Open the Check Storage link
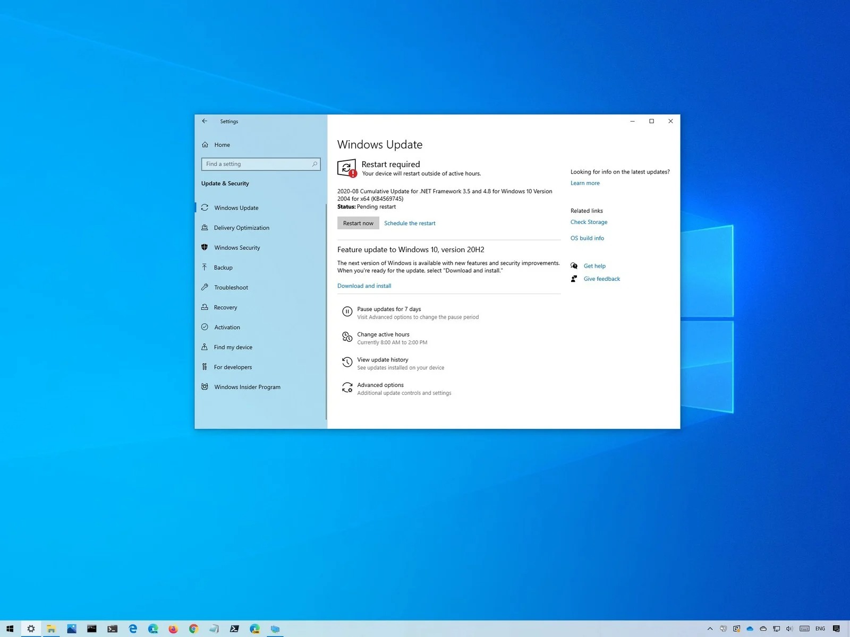 (x=589, y=222)
